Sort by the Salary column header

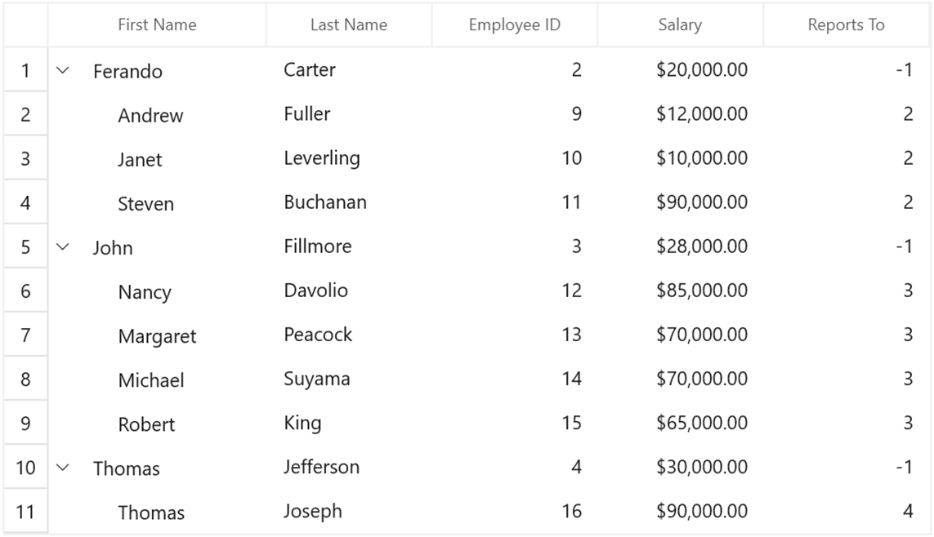(680, 25)
